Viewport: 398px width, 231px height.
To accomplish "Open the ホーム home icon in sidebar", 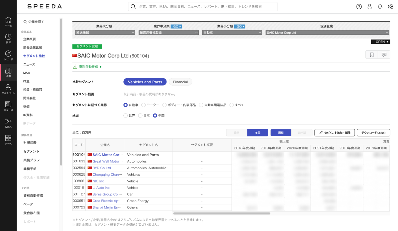I will click(x=8, y=22).
